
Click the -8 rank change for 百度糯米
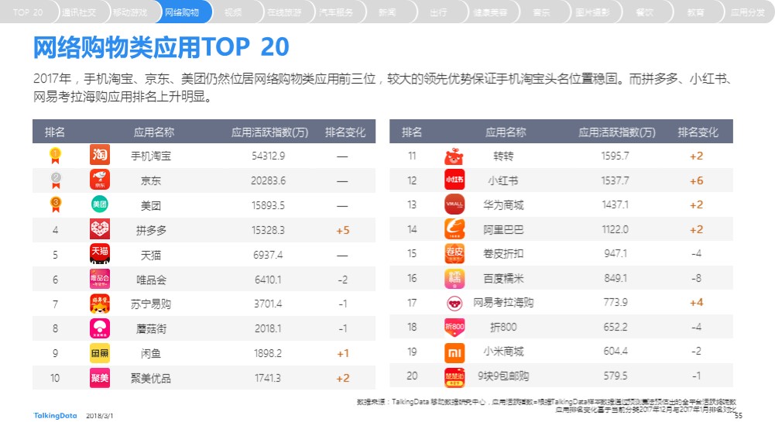[696, 278]
